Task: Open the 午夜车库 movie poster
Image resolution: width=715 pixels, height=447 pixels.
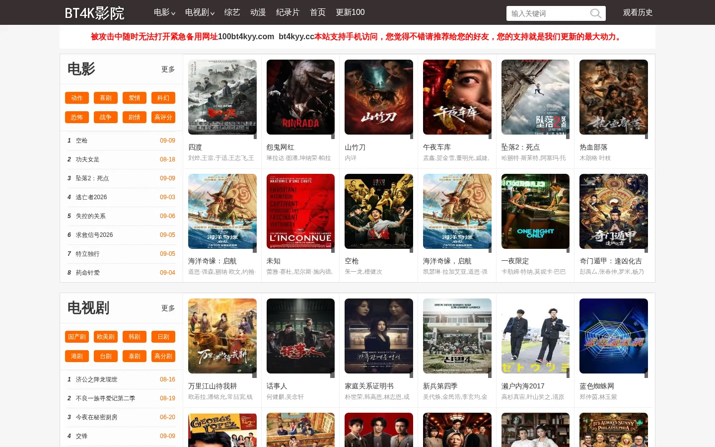Action: point(457,97)
